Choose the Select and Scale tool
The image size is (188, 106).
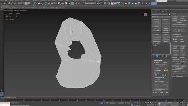(46, 4)
